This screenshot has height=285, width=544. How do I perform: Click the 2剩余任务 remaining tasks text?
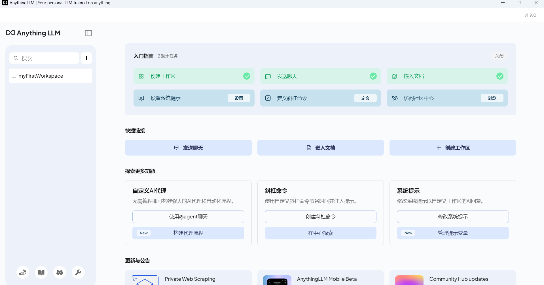[x=168, y=56]
